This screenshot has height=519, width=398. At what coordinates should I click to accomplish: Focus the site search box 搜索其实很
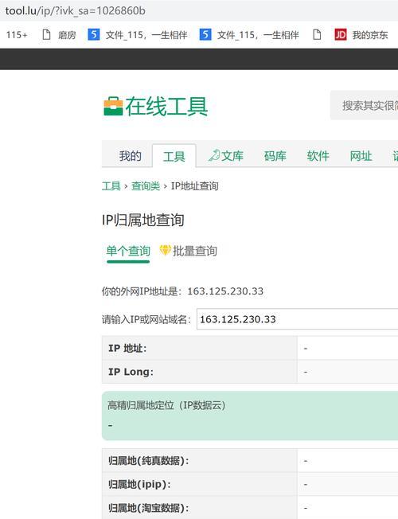point(365,105)
